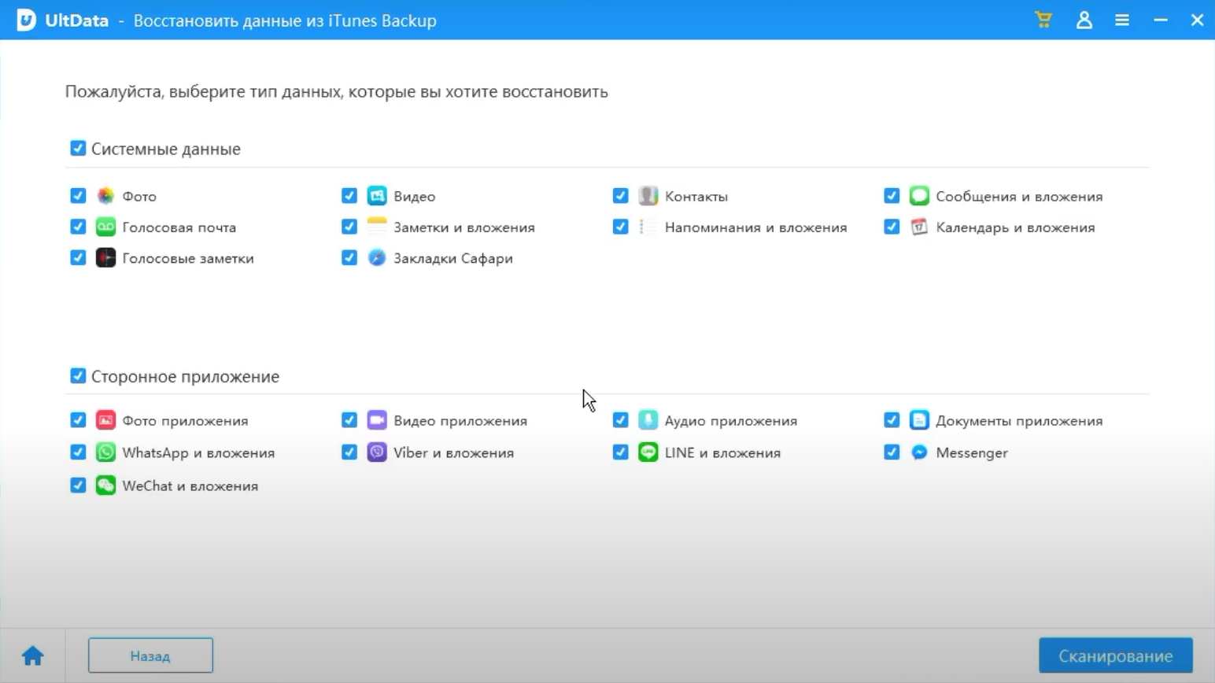Click the UltData logo icon
This screenshot has height=683, width=1215.
(x=26, y=20)
